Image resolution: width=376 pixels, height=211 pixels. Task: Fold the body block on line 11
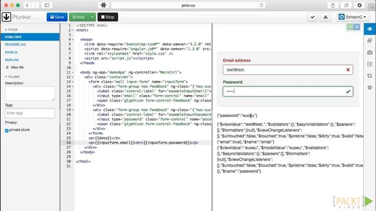click(x=73, y=73)
